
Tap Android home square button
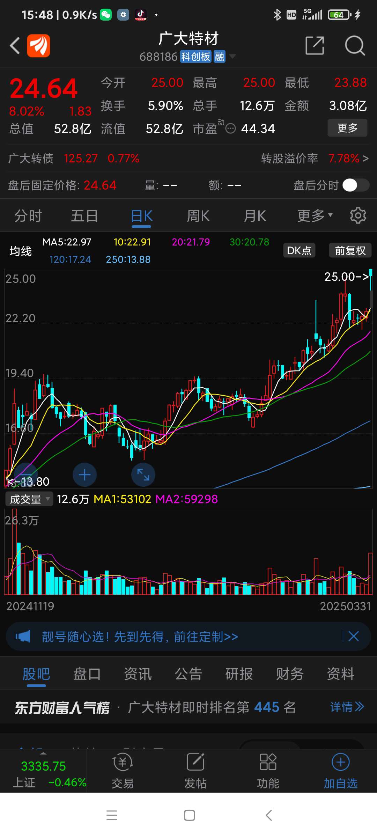190,815
